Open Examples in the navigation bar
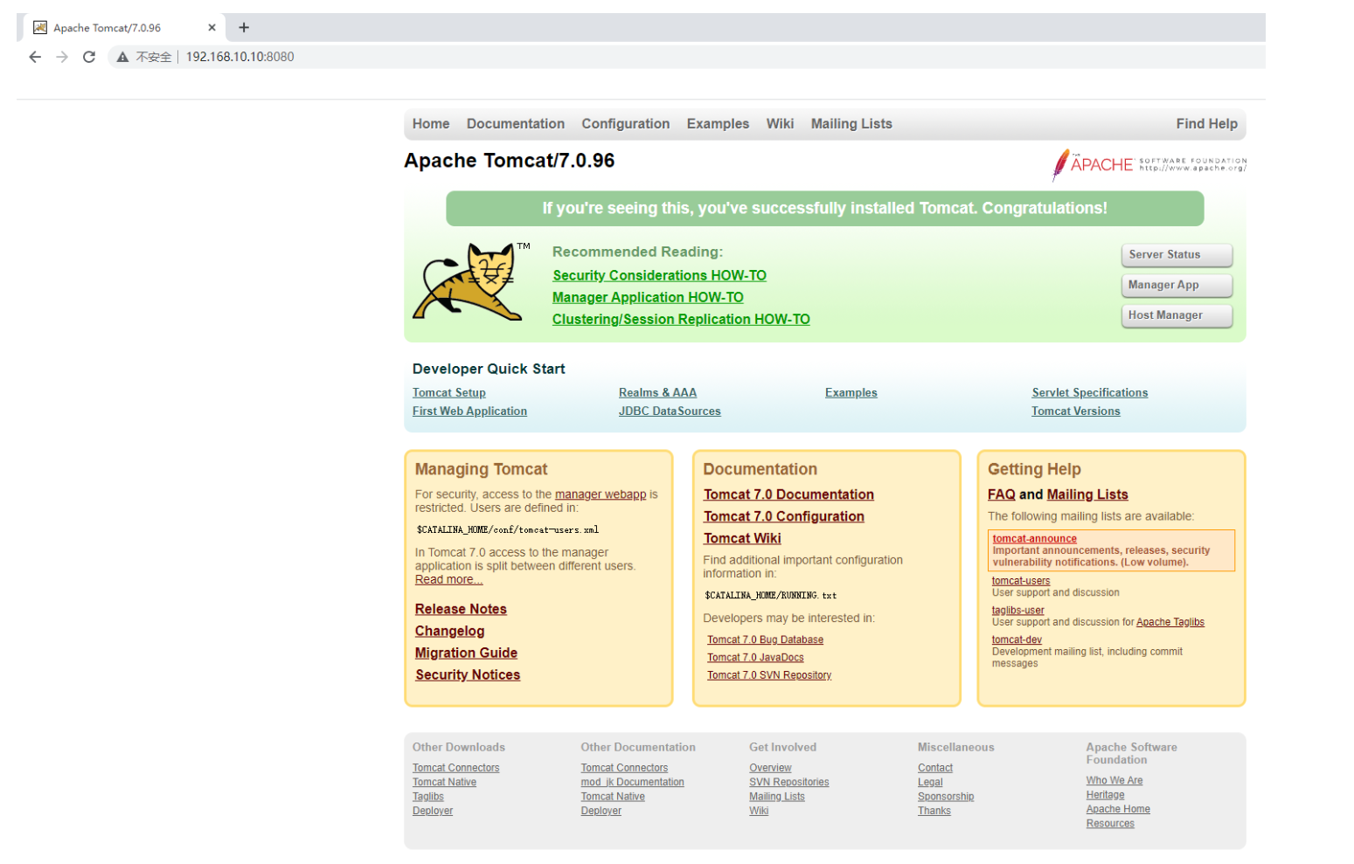The width and height of the screenshot is (1354, 864). 718,124
